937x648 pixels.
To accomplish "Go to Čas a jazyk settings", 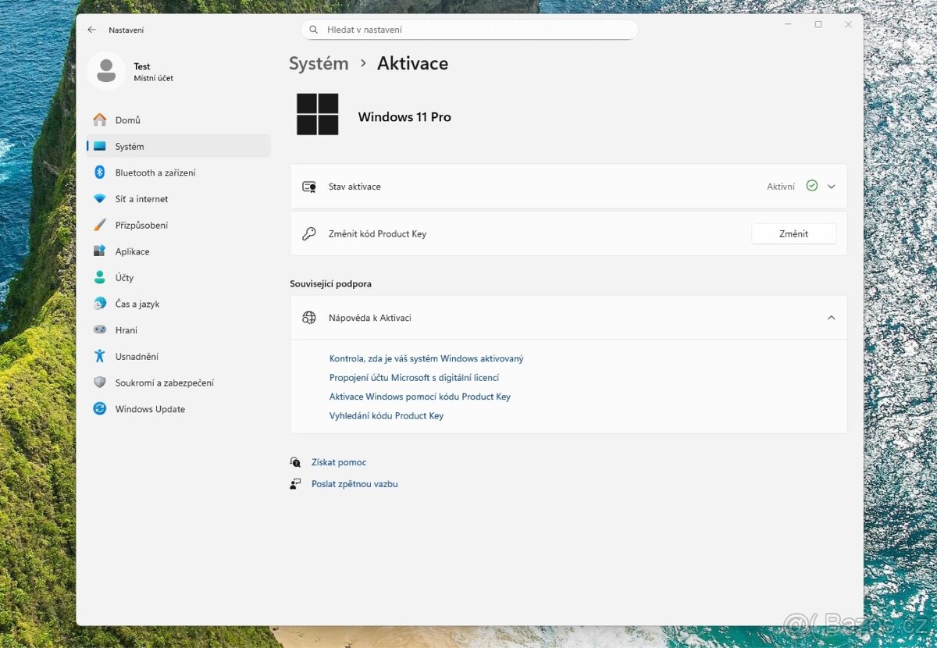I will [x=137, y=304].
